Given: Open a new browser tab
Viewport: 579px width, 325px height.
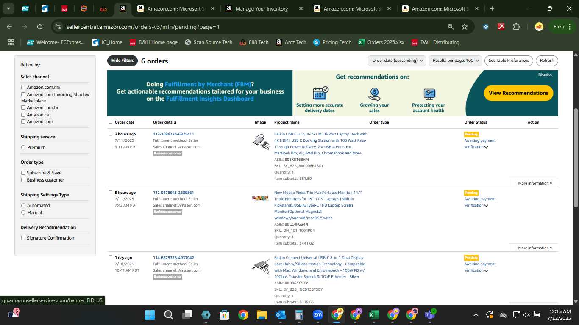Looking at the screenshot, I should coord(492,8).
